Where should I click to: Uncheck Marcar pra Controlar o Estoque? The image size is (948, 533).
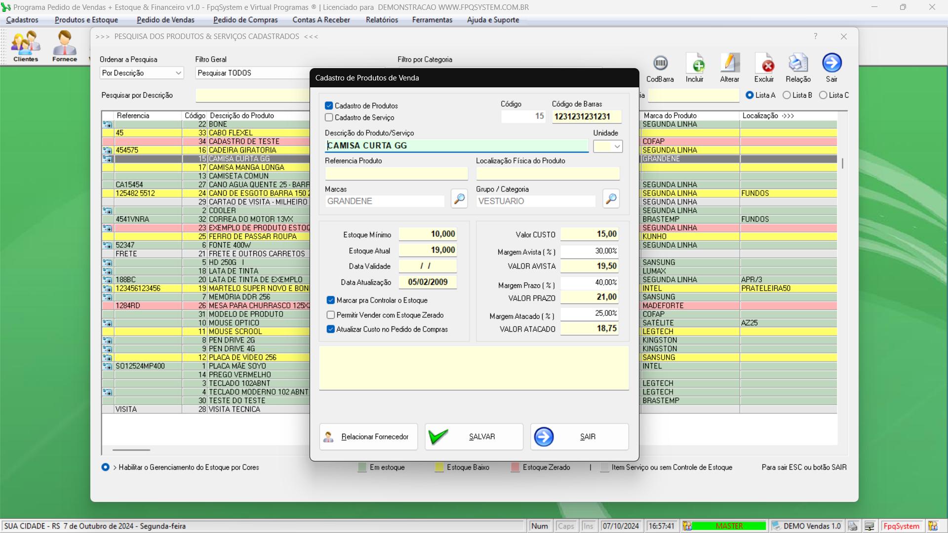click(x=331, y=300)
